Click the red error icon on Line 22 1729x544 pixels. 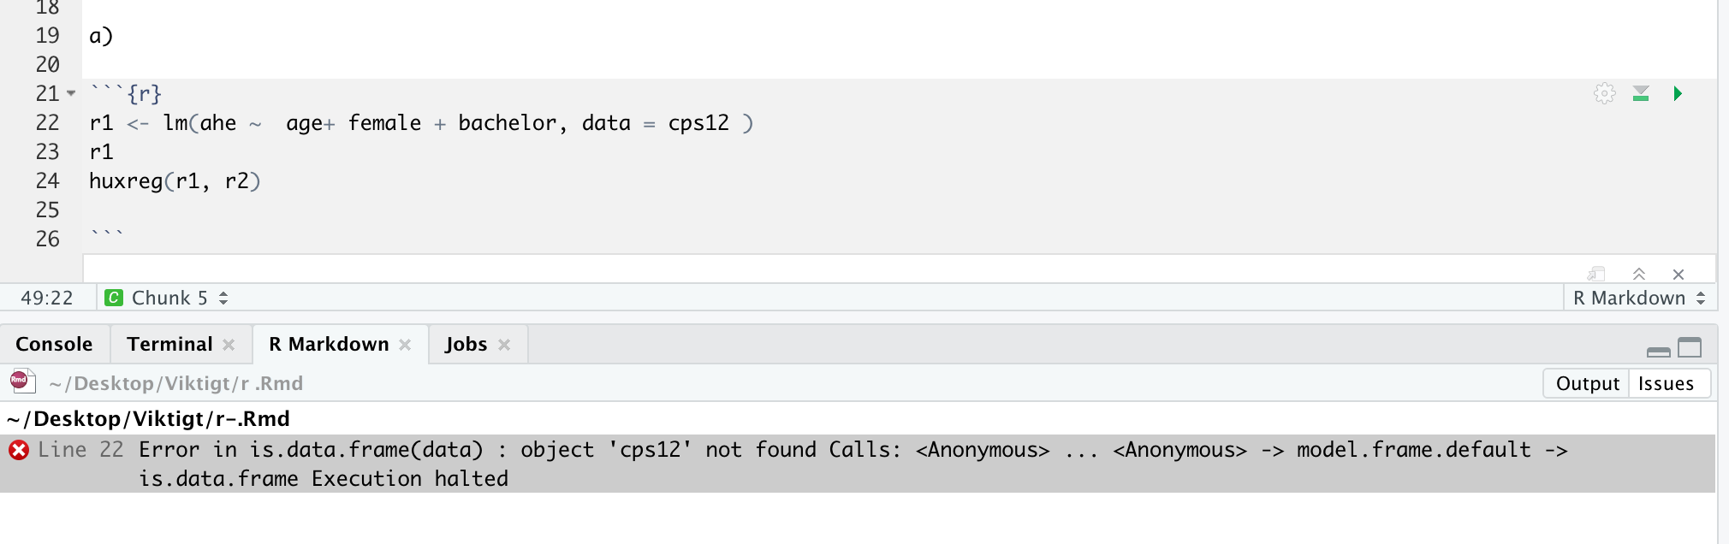(19, 450)
